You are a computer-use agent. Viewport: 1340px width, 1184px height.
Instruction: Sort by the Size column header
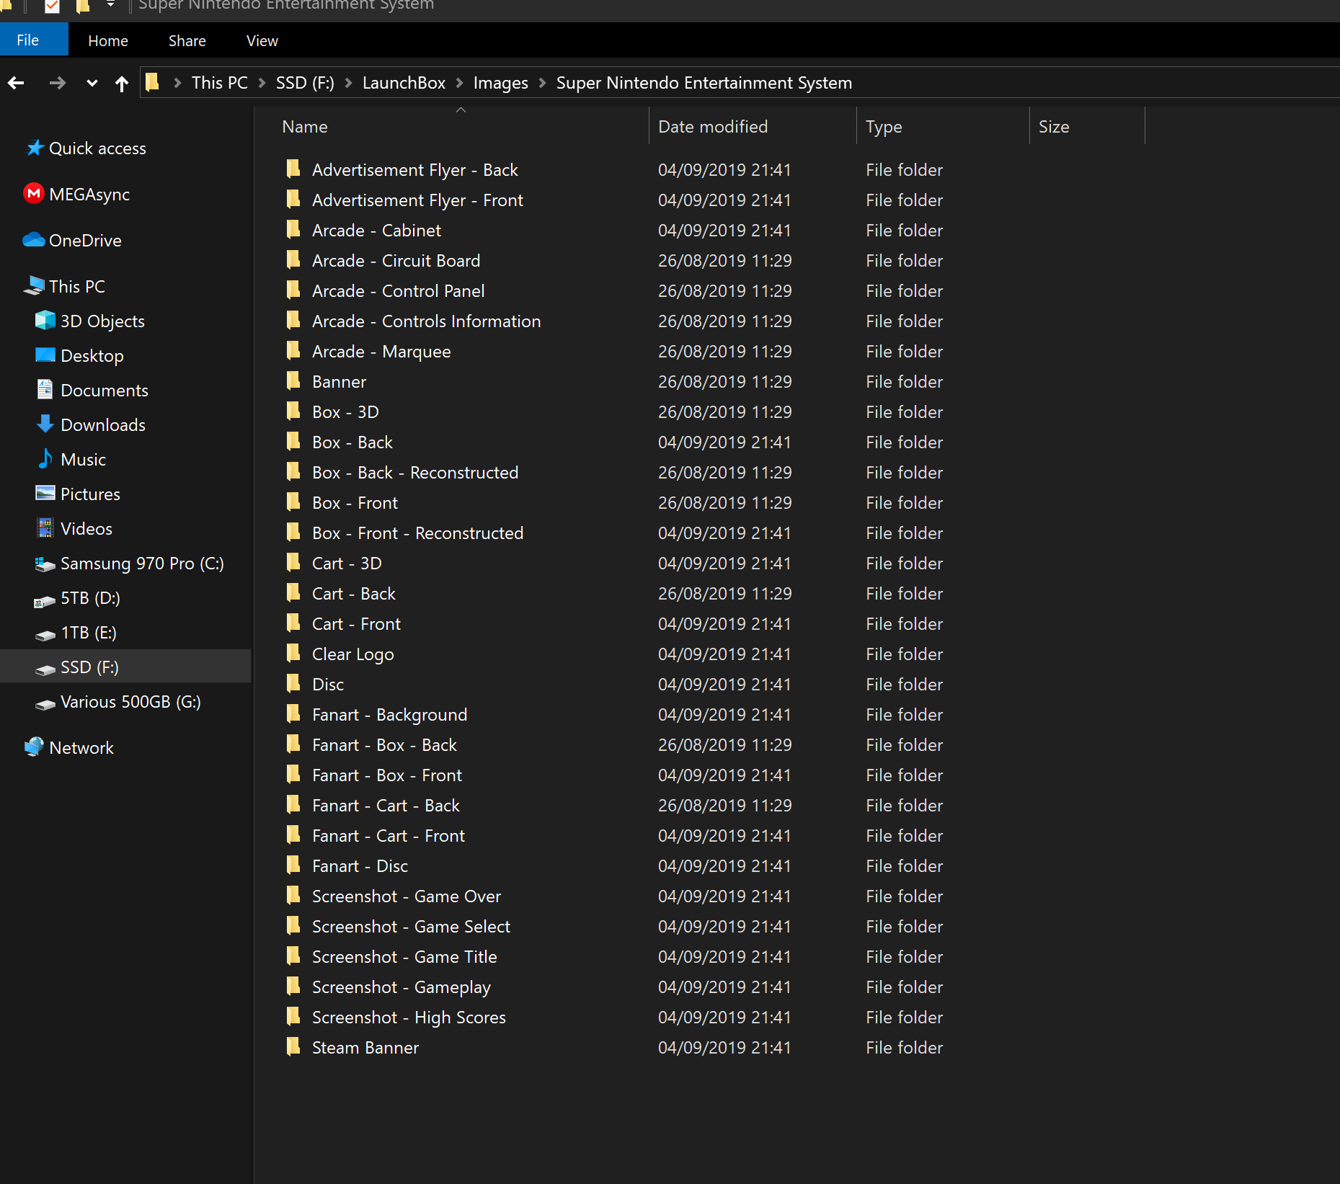click(x=1087, y=127)
